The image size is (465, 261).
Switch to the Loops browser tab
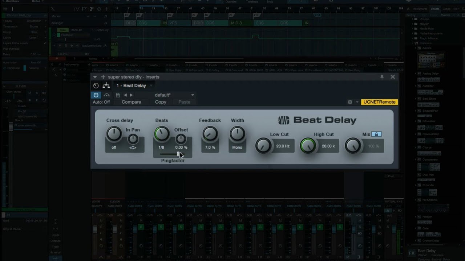coord(446,9)
